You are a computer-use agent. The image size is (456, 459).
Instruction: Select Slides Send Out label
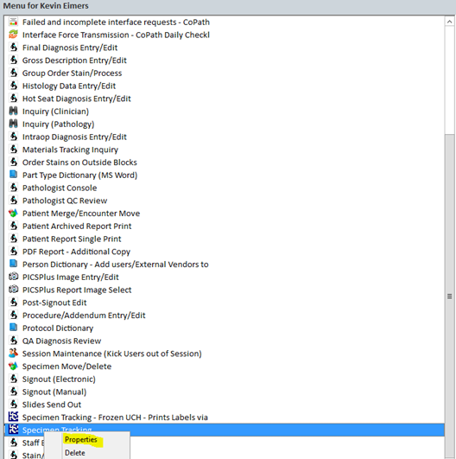[x=52, y=405]
